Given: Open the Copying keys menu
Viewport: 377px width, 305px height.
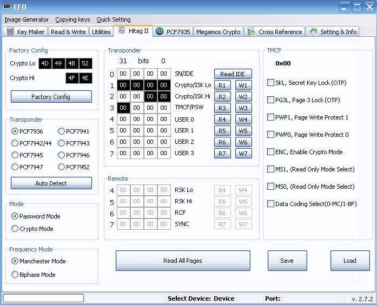Looking at the screenshot, I should point(72,19).
